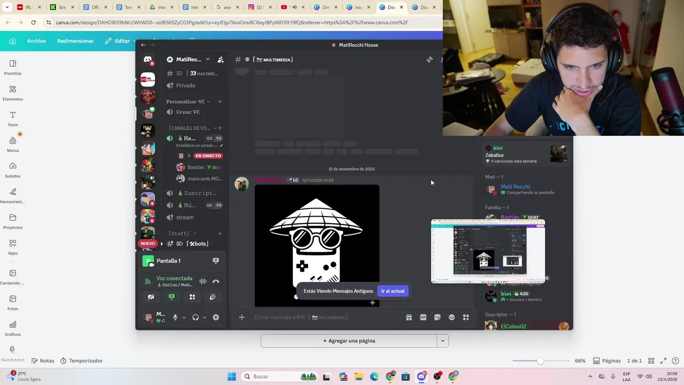Toggle Canva grid view icon
The image size is (684, 385).
click(650, 360)
